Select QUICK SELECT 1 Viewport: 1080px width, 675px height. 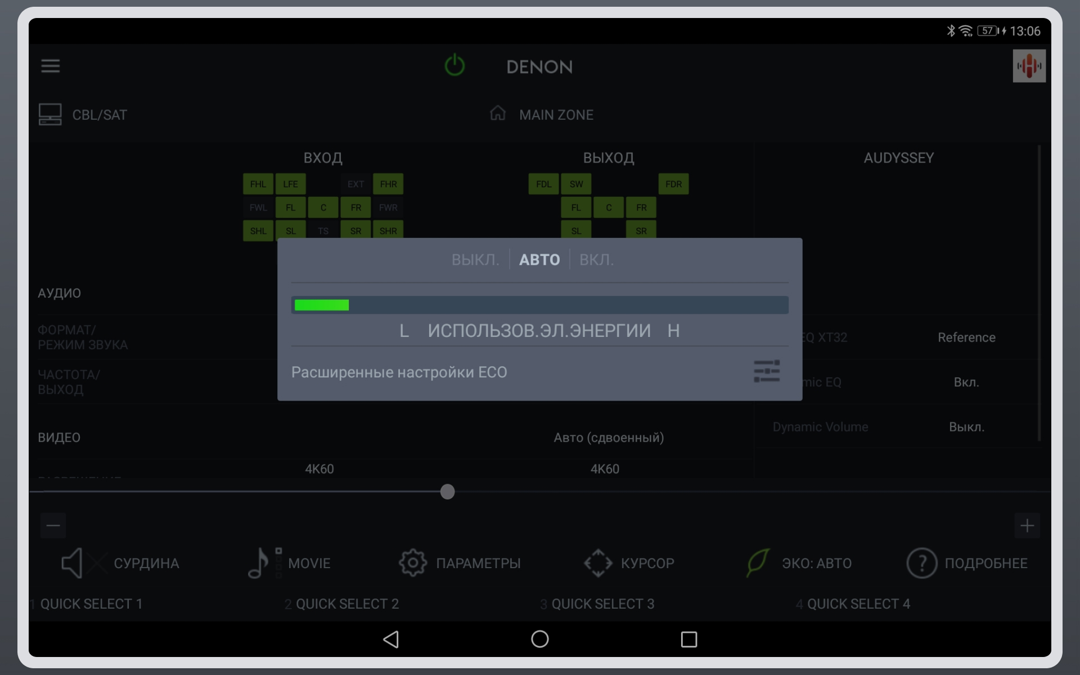(91, 604)
